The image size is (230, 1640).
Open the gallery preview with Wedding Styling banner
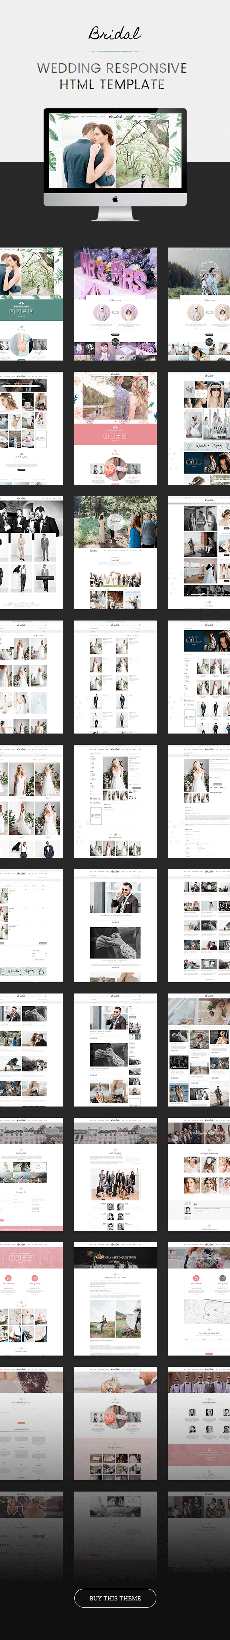click(199, 428)
